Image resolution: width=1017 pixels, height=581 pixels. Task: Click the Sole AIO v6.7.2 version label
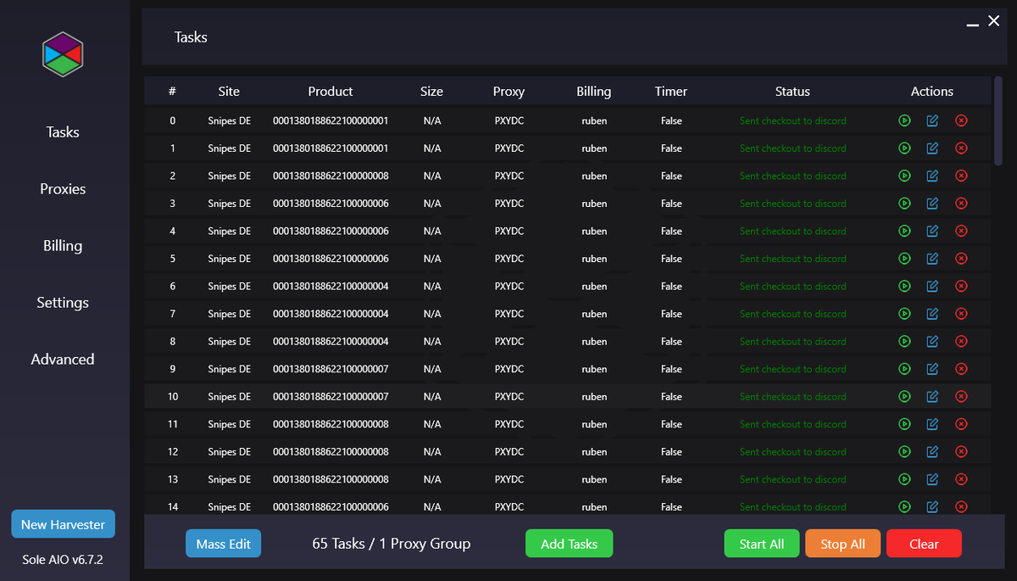[63, 560]
